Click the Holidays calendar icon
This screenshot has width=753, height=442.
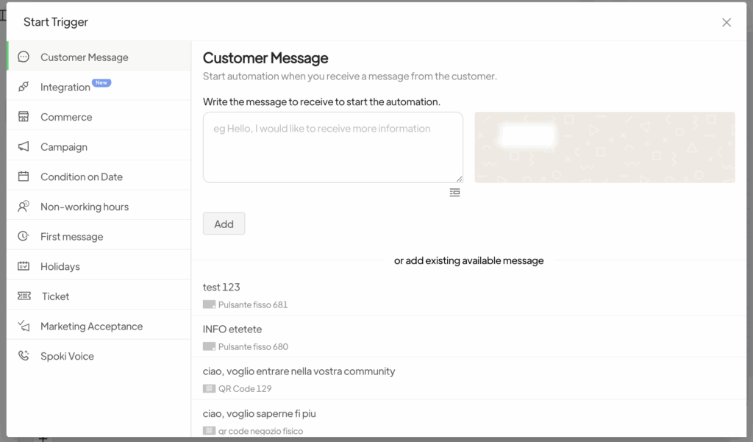24,266
